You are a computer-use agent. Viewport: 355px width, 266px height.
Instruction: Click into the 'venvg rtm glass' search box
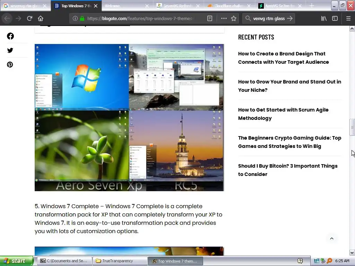[269, 19]
